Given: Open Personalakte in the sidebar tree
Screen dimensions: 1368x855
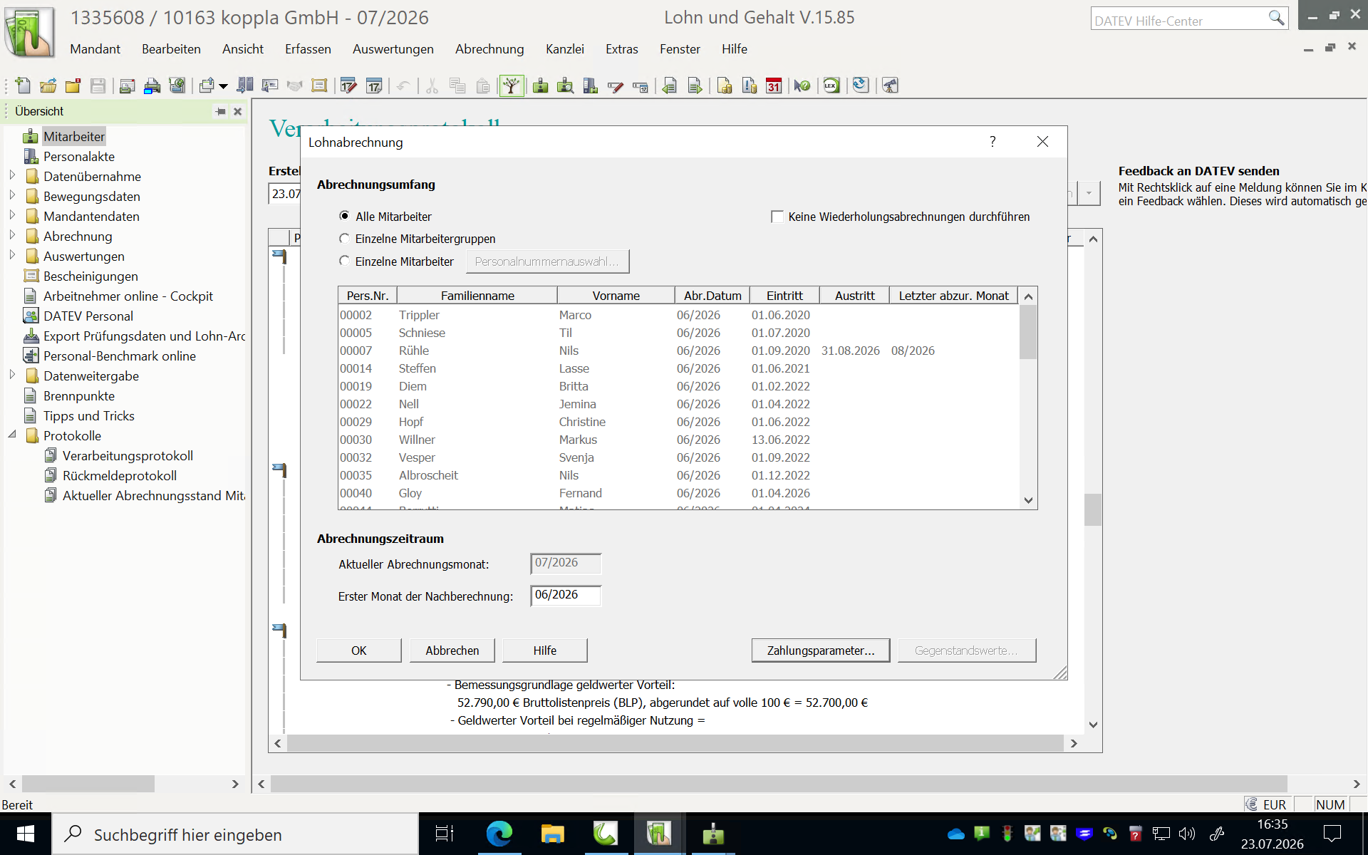Looking at the screenshot, I should pos(78,156).
